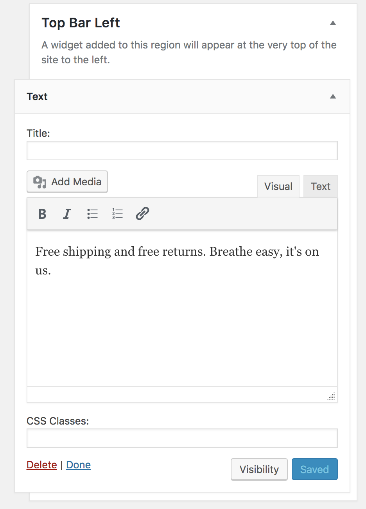Focus the Title input field

click(x=182, y=151)
